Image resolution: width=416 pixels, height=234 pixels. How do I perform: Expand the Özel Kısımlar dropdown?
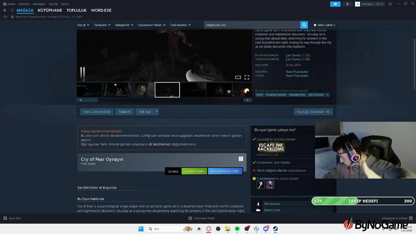coord(180,25)
